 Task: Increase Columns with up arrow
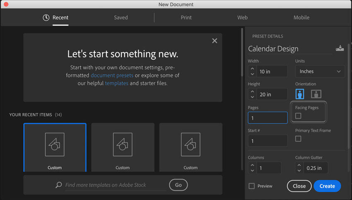pyautogui.click(x=252, y=165)
